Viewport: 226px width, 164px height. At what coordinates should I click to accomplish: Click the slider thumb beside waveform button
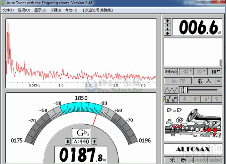(x=184, y=90)
